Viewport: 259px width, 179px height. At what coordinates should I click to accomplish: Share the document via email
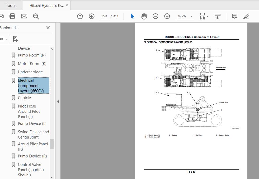[x=24, y=16]
